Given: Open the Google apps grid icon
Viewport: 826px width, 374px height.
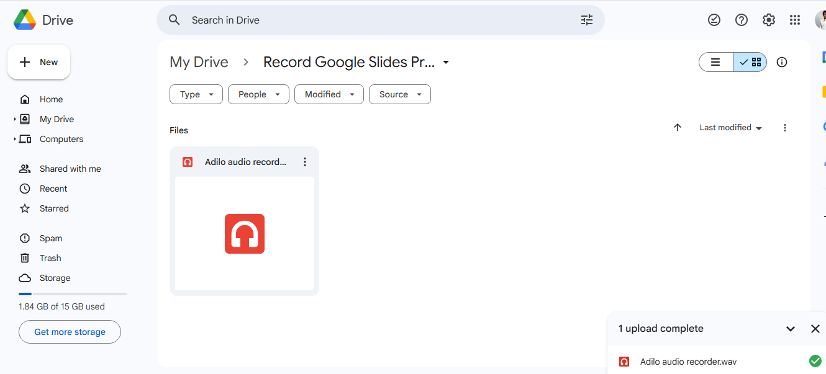Looking at the screenshot, I should pos(795,20).
